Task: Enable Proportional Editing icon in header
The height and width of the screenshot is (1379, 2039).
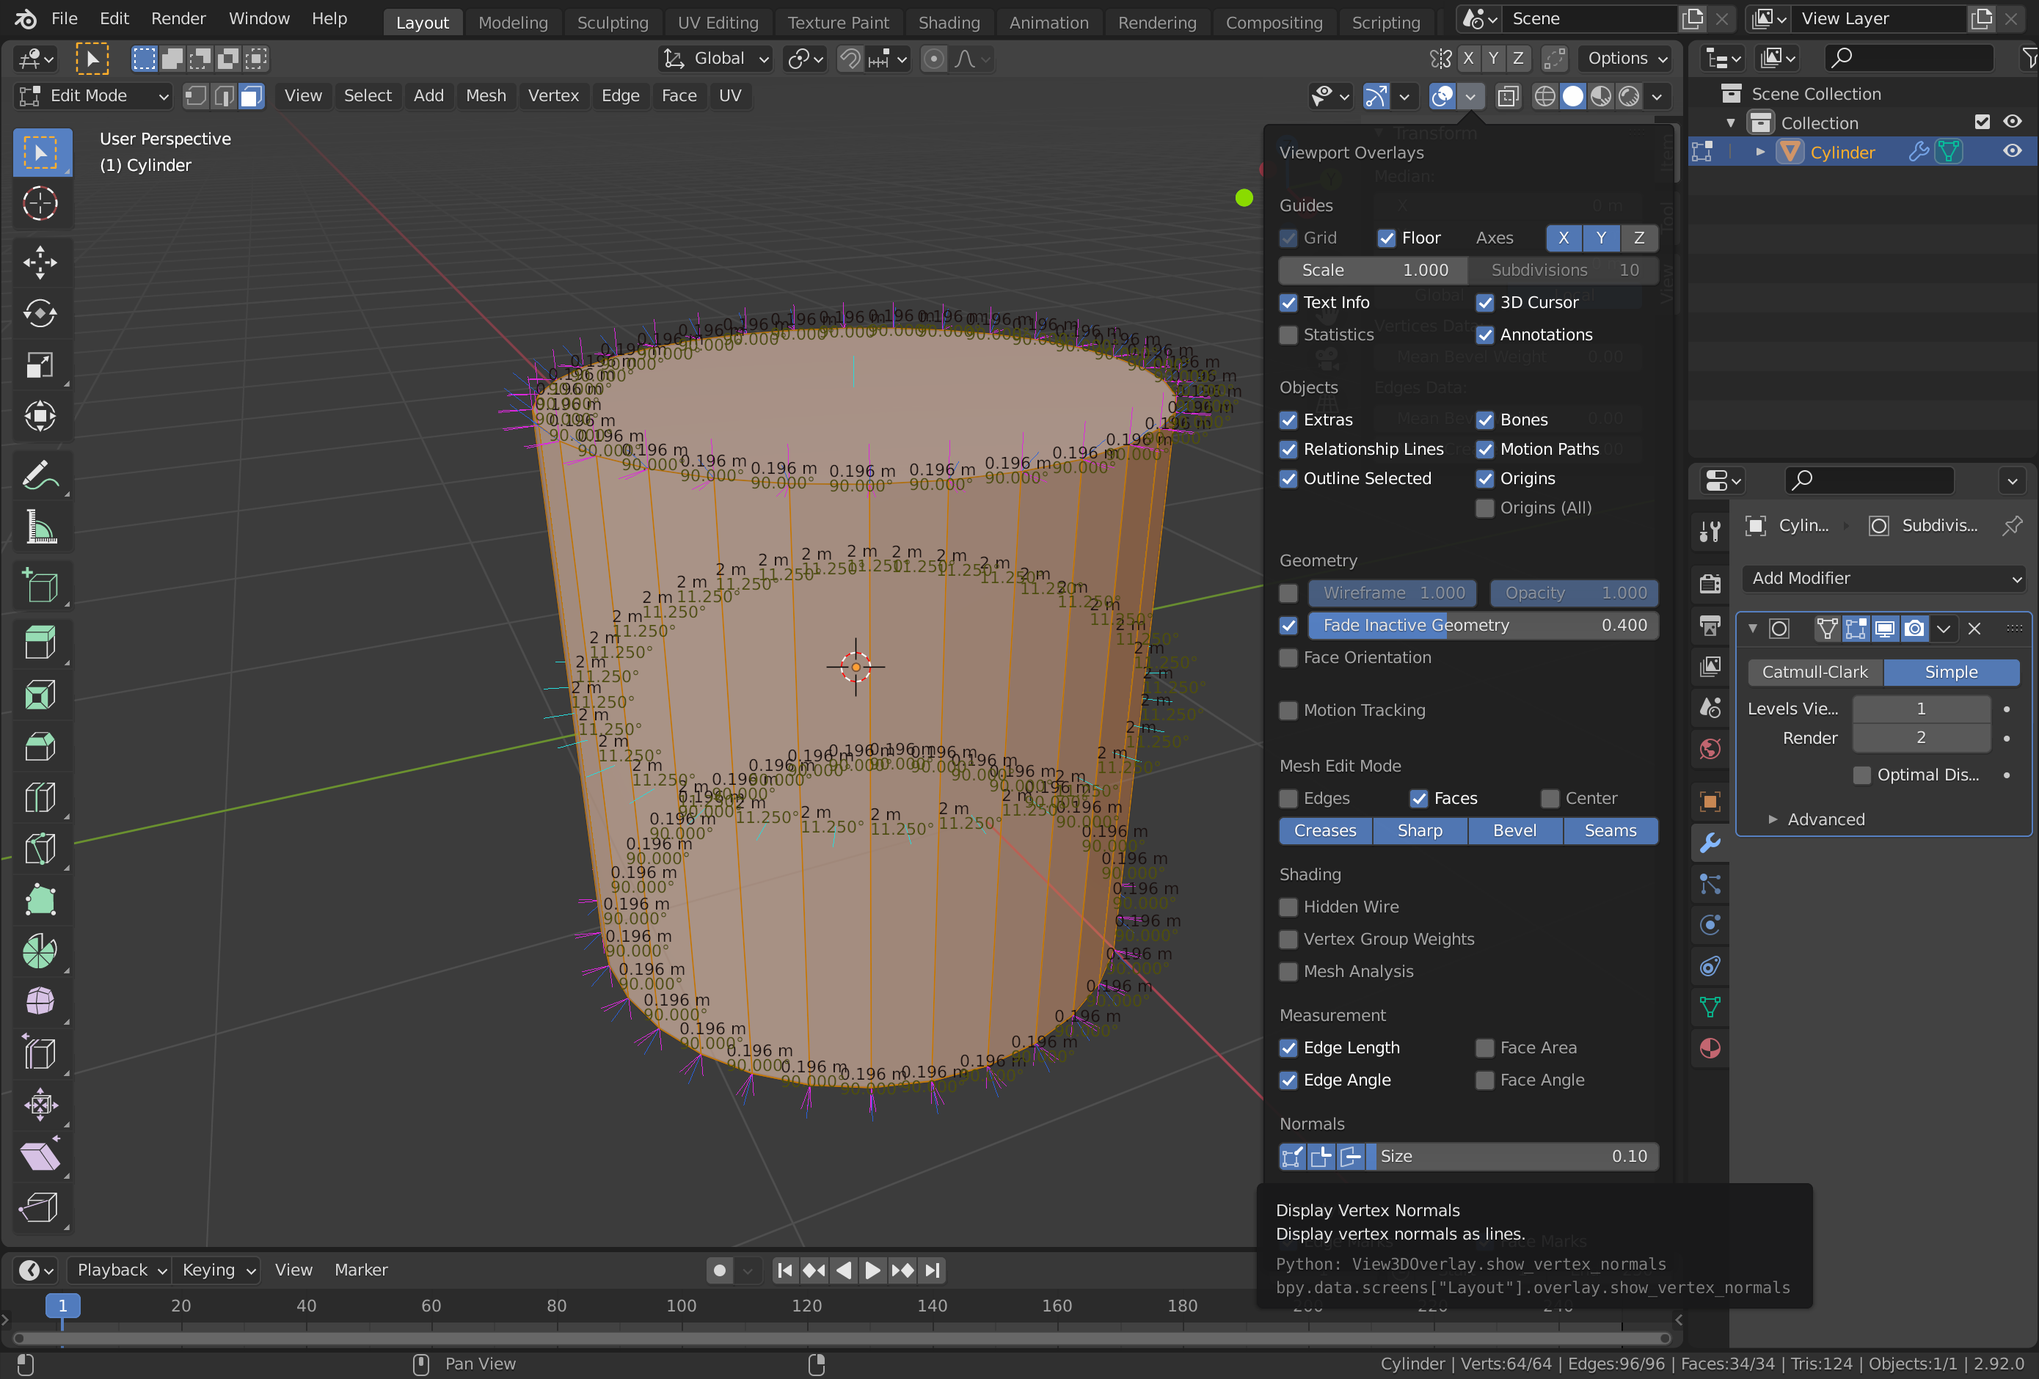Action: click(x=933, y=59)
